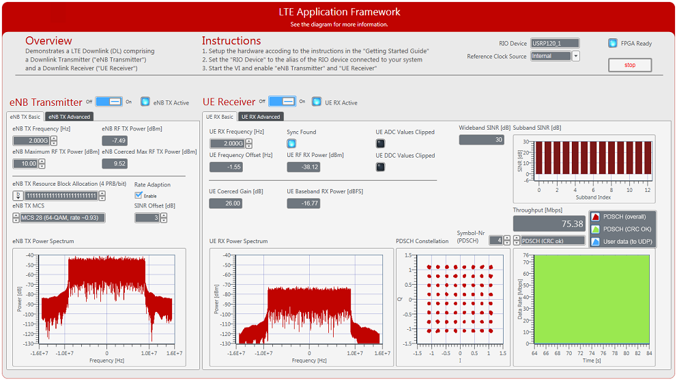
Task: Click the FPGA Ready indicator LED
Action: click(x=613, y=43)
